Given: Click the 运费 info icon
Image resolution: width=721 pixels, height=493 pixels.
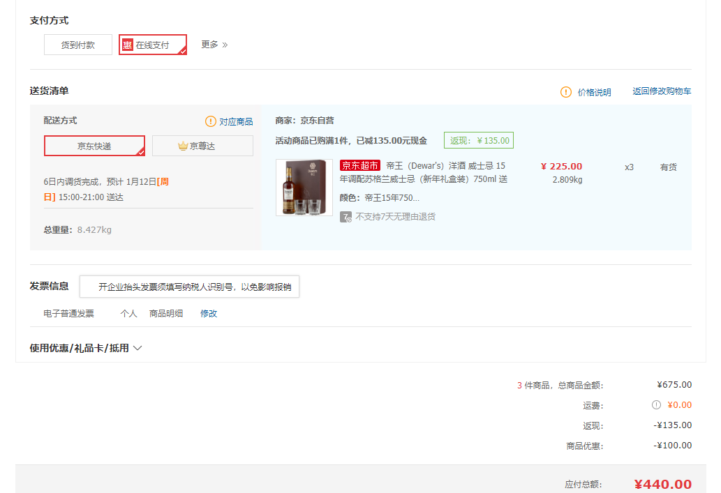Looking at the screenshot, I should click(656, 404).
